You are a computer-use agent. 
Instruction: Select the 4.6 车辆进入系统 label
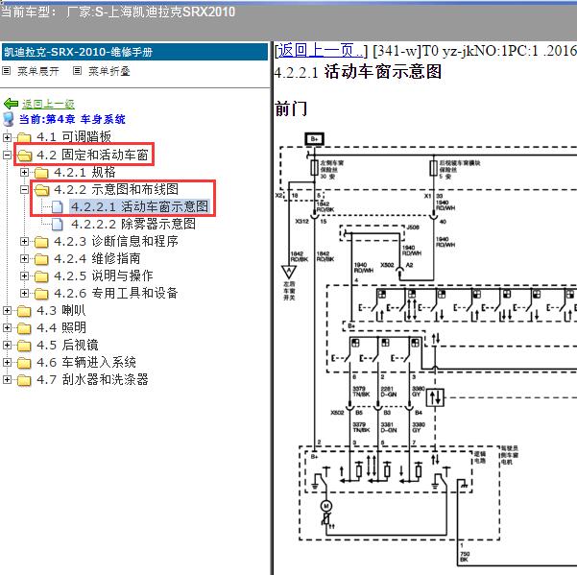pos(86,362)
